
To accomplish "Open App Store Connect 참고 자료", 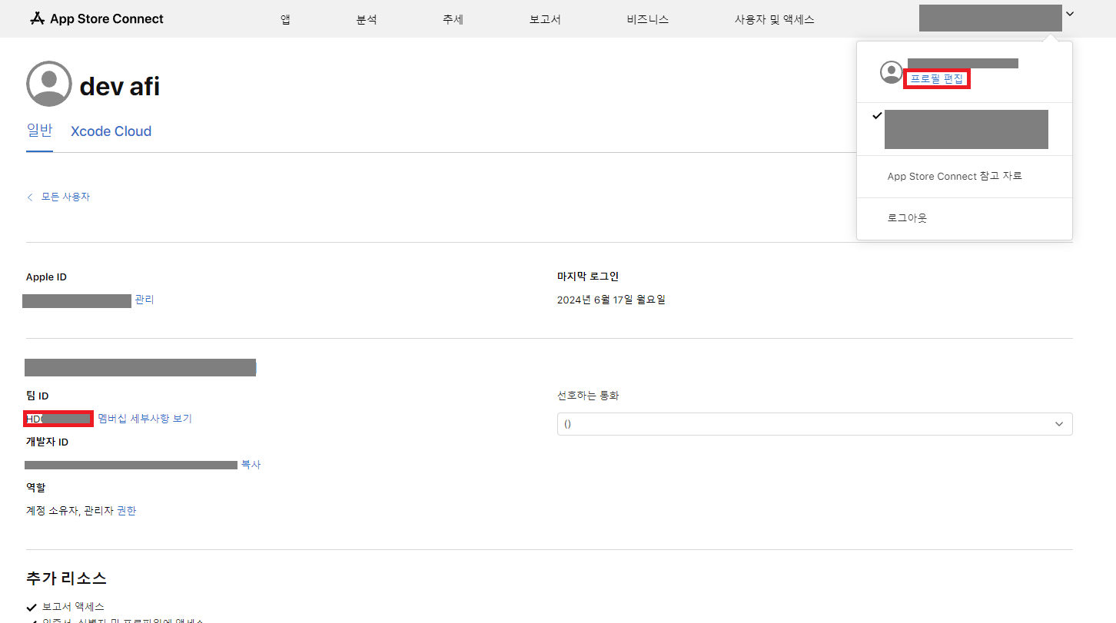I will (955, 176).
